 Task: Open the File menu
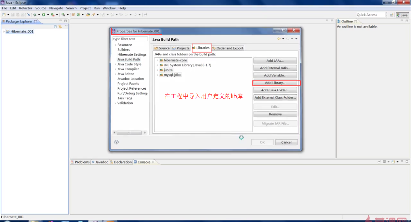pos(4,8)
